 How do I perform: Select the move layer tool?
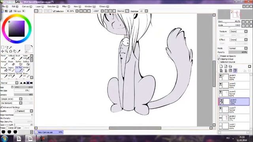[2, 51]
